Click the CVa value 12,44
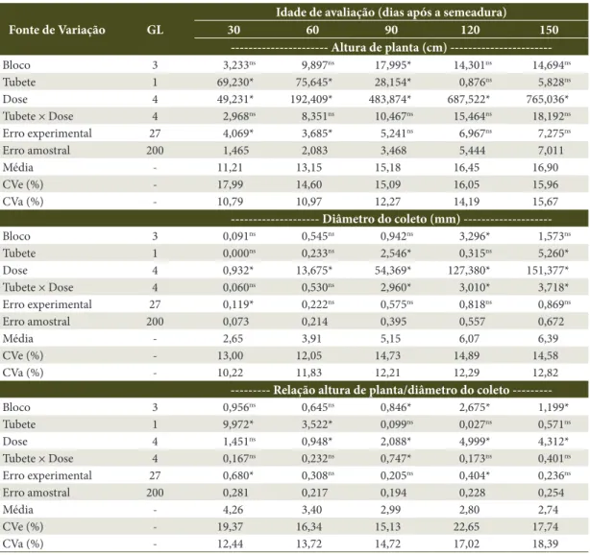Screen dimensions: 590x555 click(x=230, y=543)
